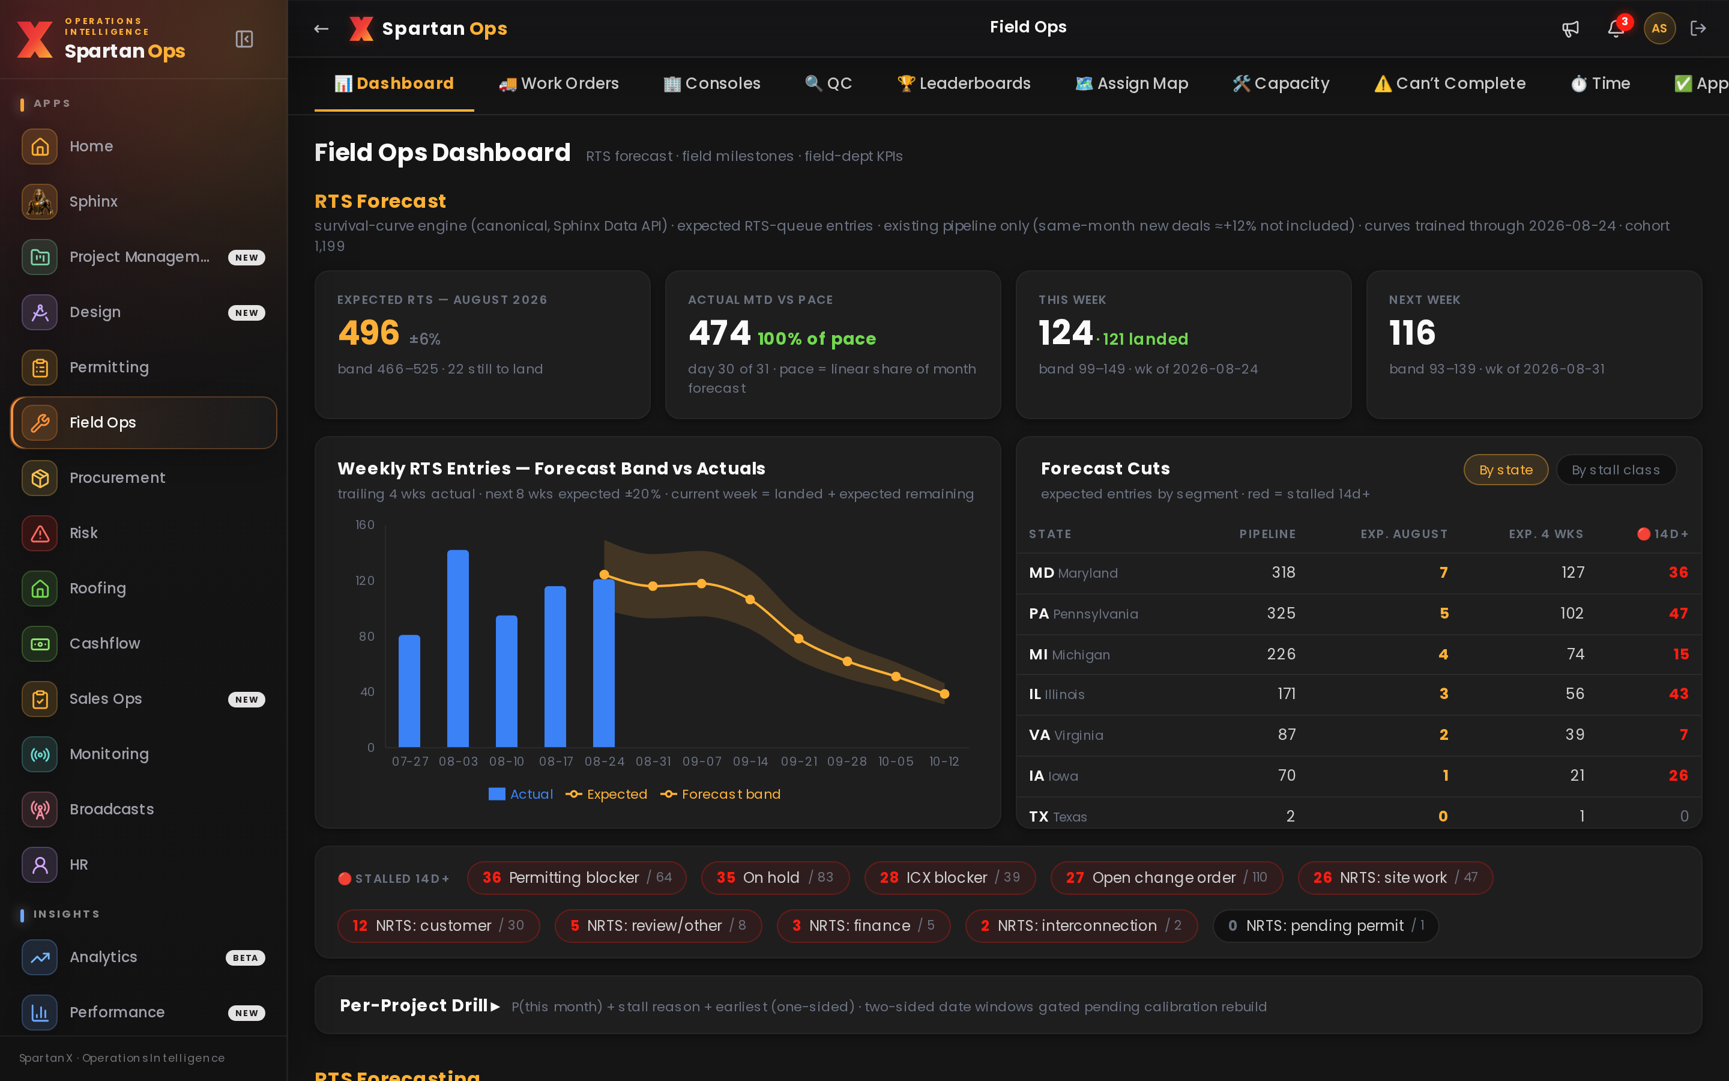The image size is (1729, 1081).
Task: Open Project Management icon in sidebar
Action: [x=40, y=256]
